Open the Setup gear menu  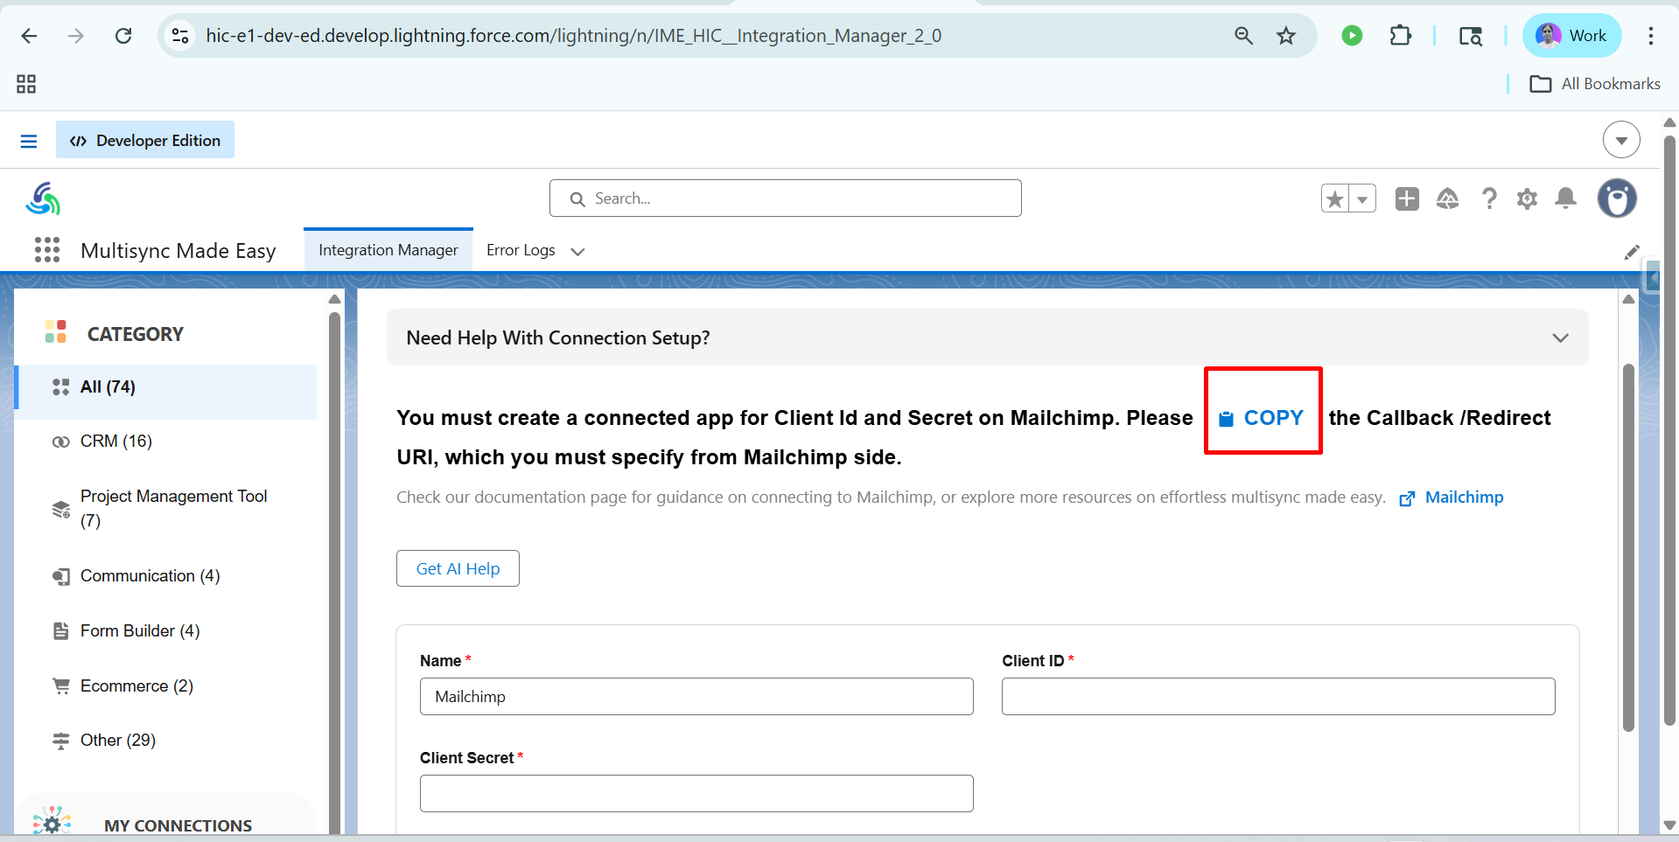[x=1527, y=198]
